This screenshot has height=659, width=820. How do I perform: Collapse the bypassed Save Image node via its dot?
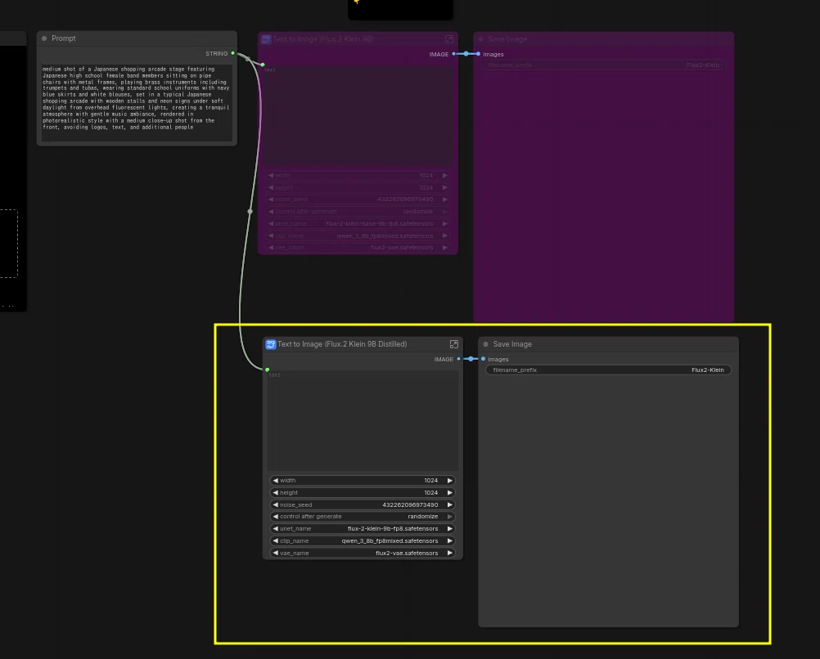[481, 39]
